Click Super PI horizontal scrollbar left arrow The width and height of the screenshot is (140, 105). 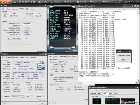pyautogui.click(x=79, y=83)
